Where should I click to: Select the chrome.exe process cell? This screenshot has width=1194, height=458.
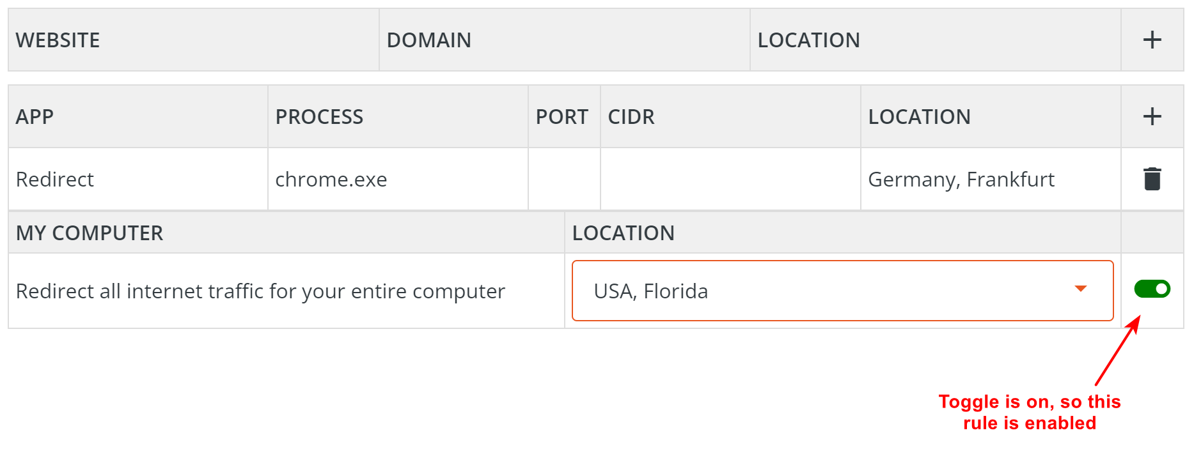pos(331,179)
